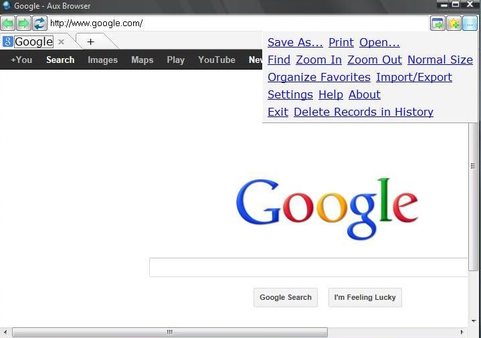Click the Google search text box
The image size is (481, 338).
308,268
